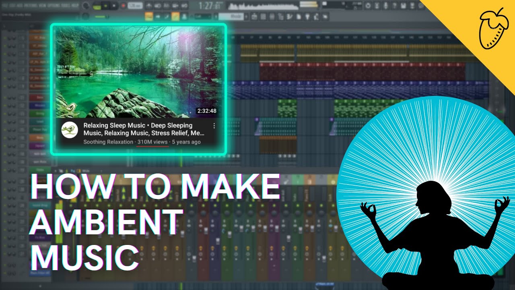Open the Soothing Relaxation channel name link

(x=108, y=142)
